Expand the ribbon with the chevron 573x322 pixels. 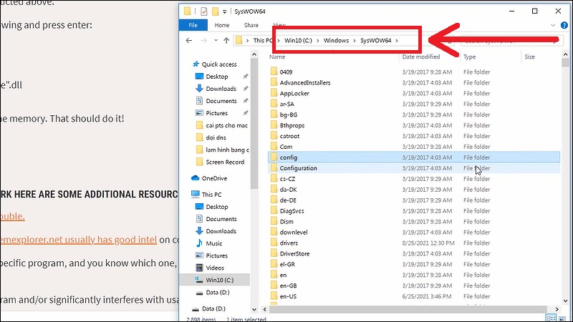tap(553, 25)
